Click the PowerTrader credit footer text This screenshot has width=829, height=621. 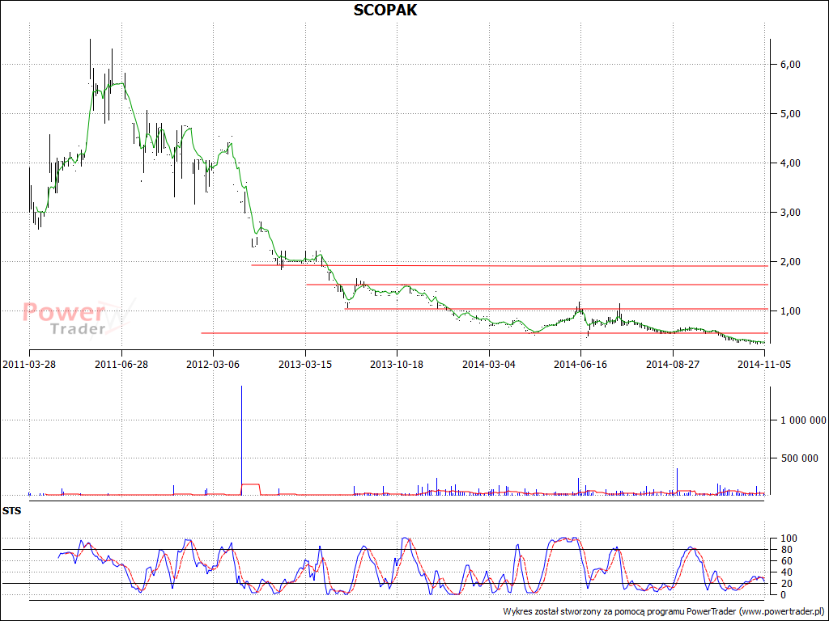[x=664, y=611]
